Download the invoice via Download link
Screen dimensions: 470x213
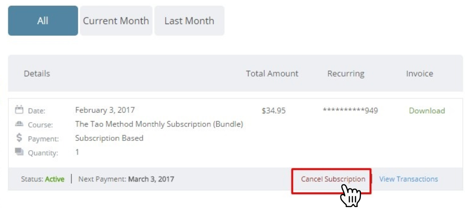pyautogui.click(x=427, y=111)
